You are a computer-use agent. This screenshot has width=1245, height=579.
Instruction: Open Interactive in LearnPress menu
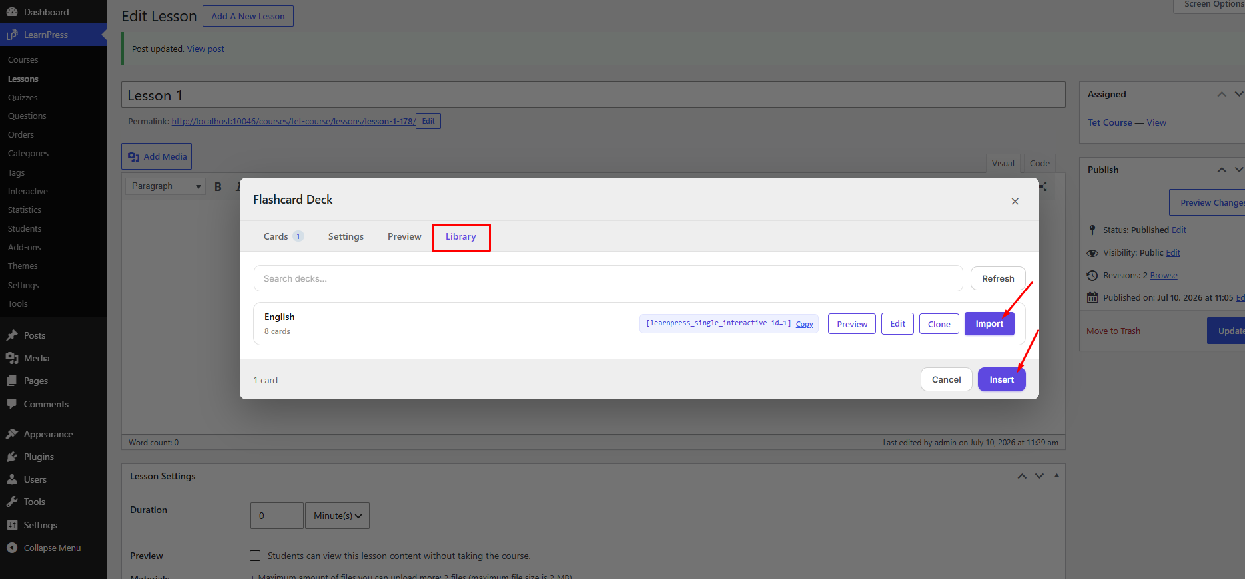[x=28, y=192]
